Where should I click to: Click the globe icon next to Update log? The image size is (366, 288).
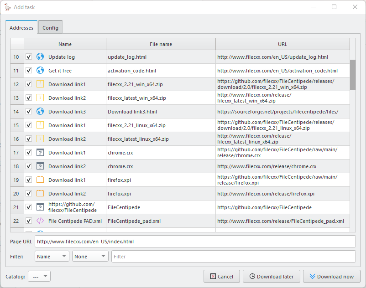tap(40, 57)
